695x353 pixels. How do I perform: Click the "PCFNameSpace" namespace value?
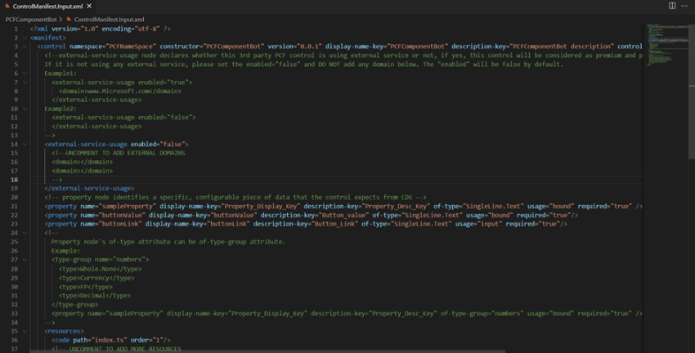pyautogui.click(x=131, y=47)
